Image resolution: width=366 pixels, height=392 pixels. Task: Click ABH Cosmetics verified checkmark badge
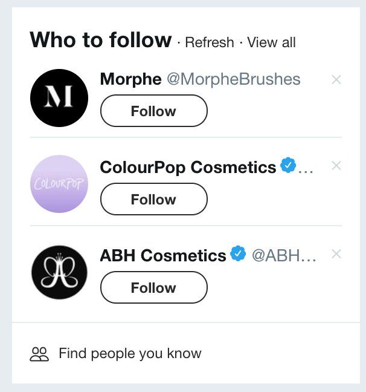(x=239, y=255)
